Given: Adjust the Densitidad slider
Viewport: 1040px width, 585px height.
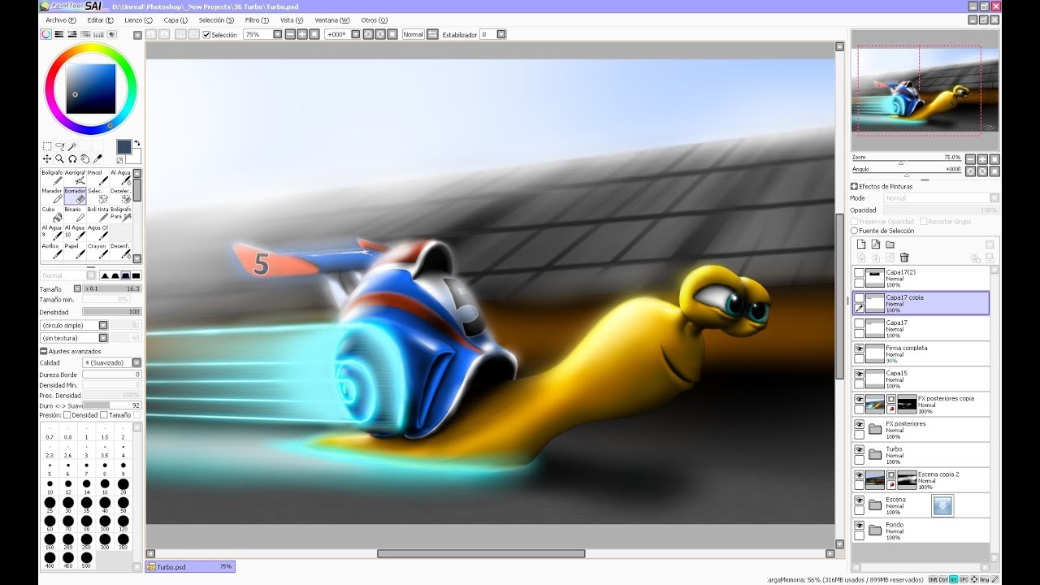Looking at the screenshot, I should point(111,312).
